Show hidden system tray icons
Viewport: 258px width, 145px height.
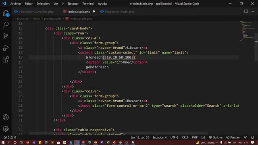click(x=217, y=142)
